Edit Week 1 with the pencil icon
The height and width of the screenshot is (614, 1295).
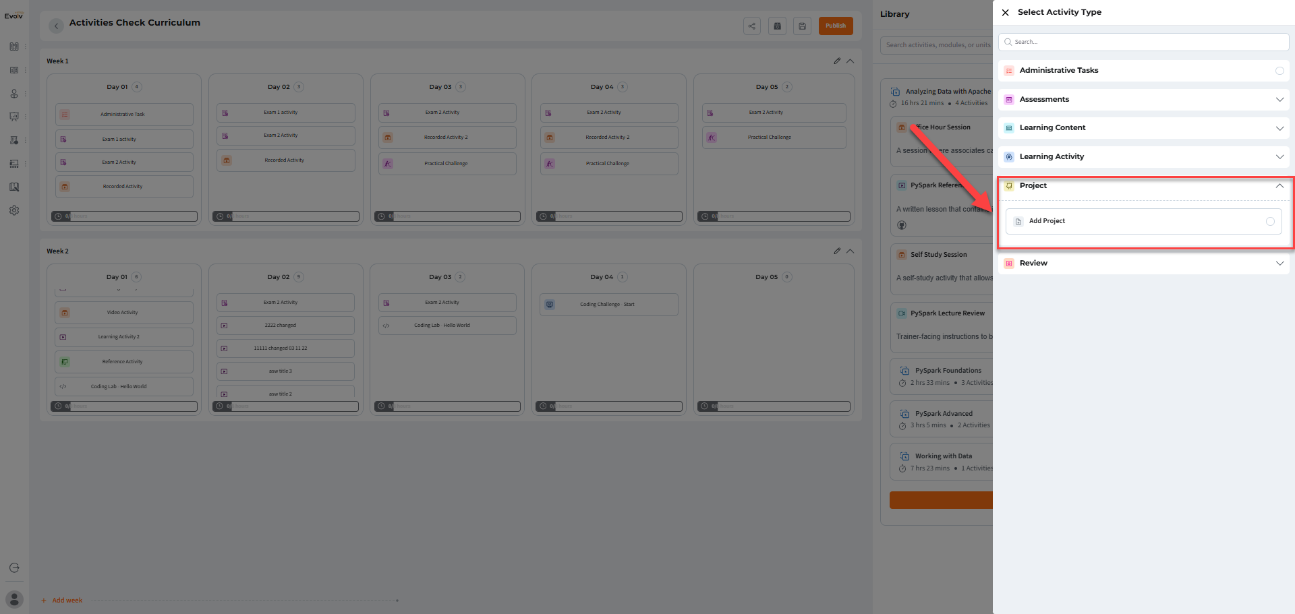pyautogui.click(x=837, y=61)
